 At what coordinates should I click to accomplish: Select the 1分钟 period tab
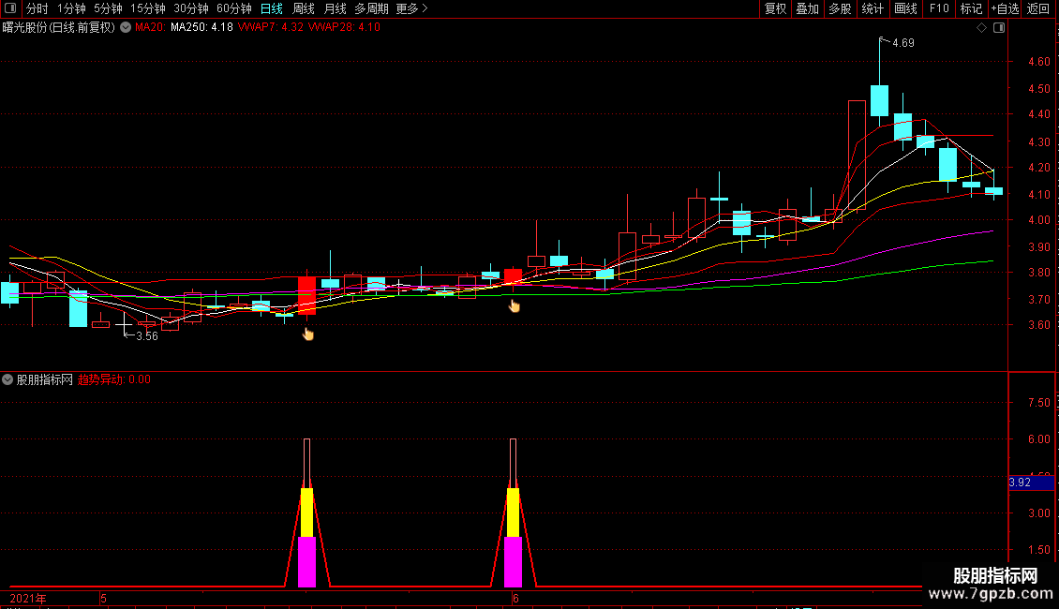tap(71, 8)
